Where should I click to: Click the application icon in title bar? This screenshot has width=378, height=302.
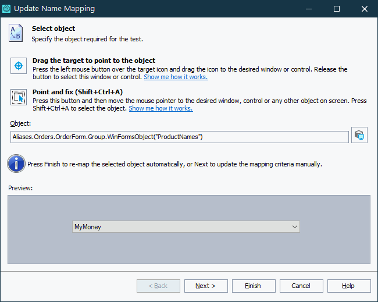pyautogui.click(x=8, y=9)
